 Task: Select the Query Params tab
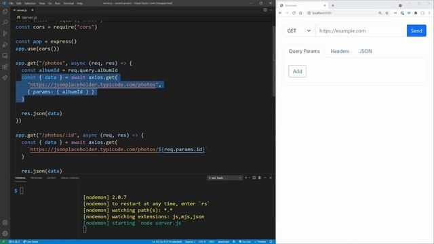click(304, 52)
